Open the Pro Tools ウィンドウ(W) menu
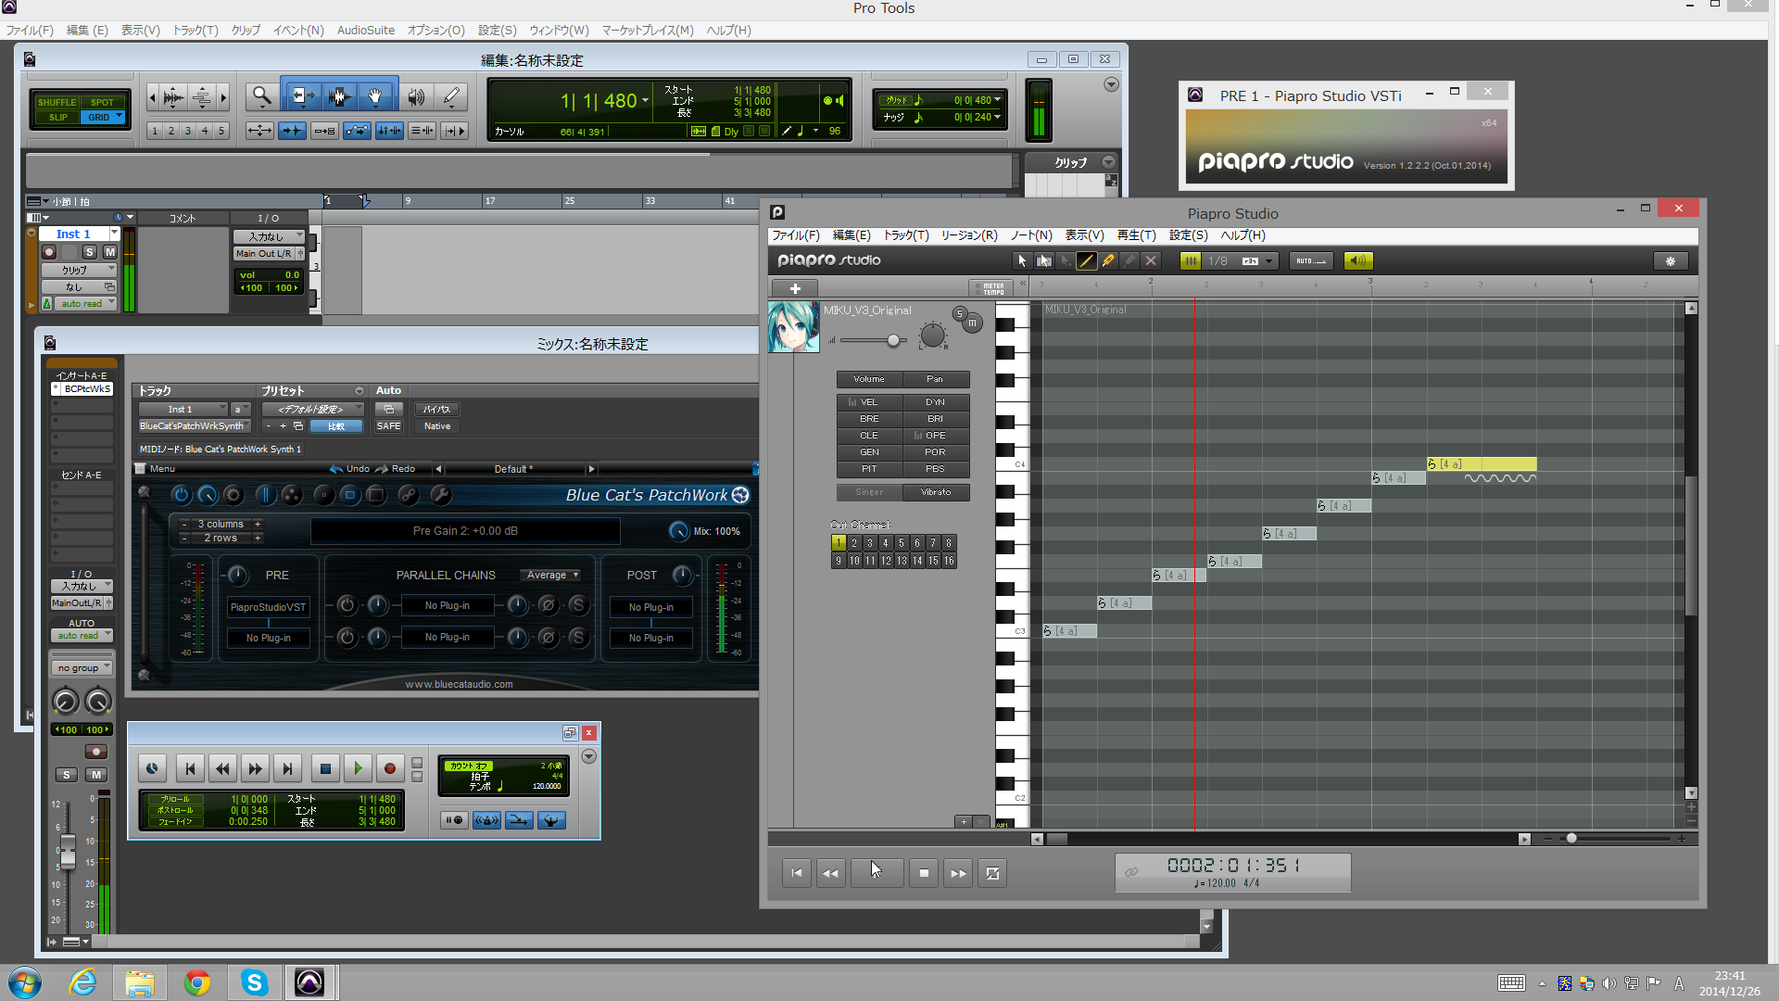 coord(559,31)
